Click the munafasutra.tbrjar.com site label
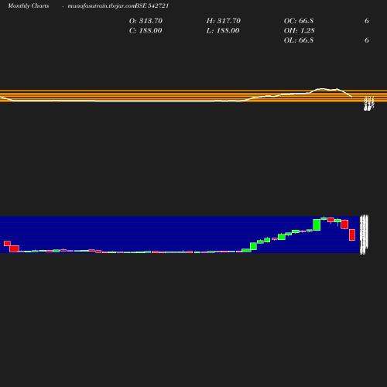 point(101,6)
